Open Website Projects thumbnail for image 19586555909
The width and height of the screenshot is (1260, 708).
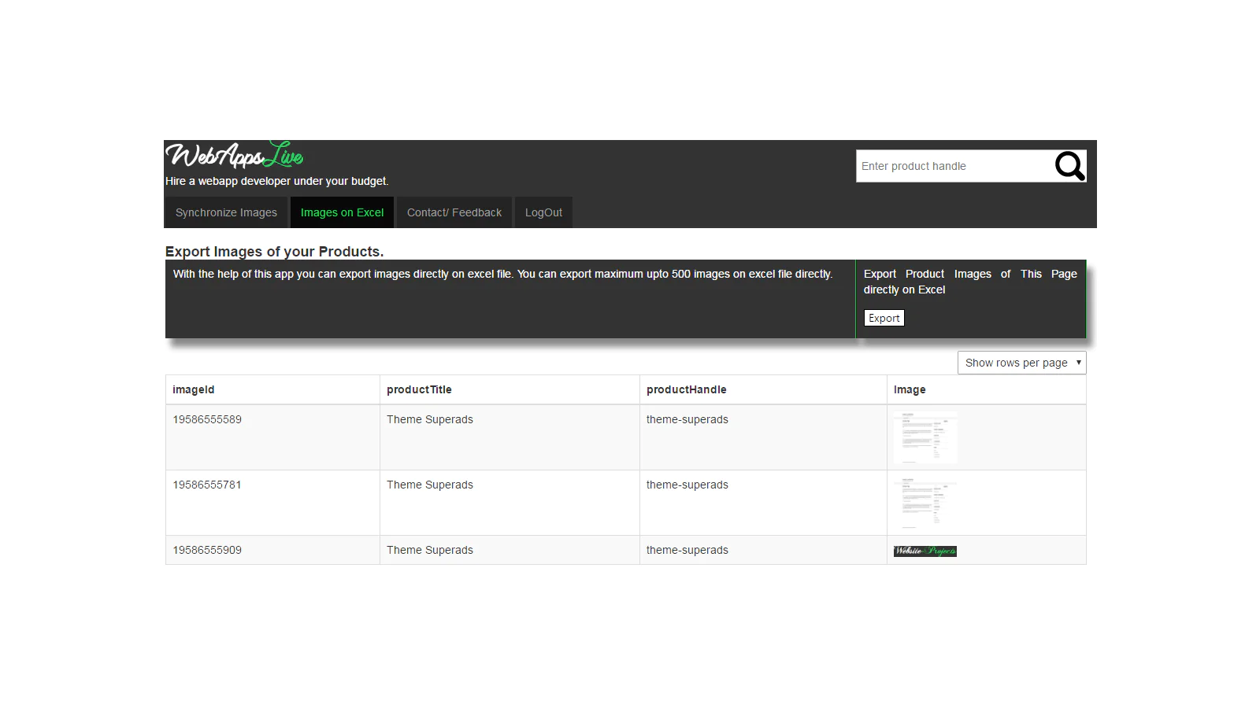click(x=925, y=551)
